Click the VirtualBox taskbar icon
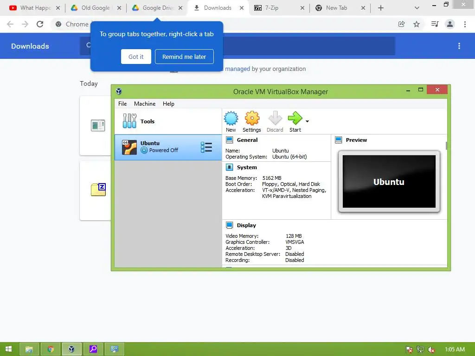 tap(71, 349)
